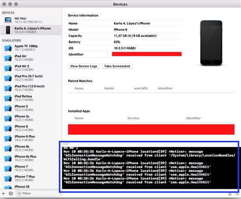
Task: Click the 'Devices' window title
Action: pos(120,4)
